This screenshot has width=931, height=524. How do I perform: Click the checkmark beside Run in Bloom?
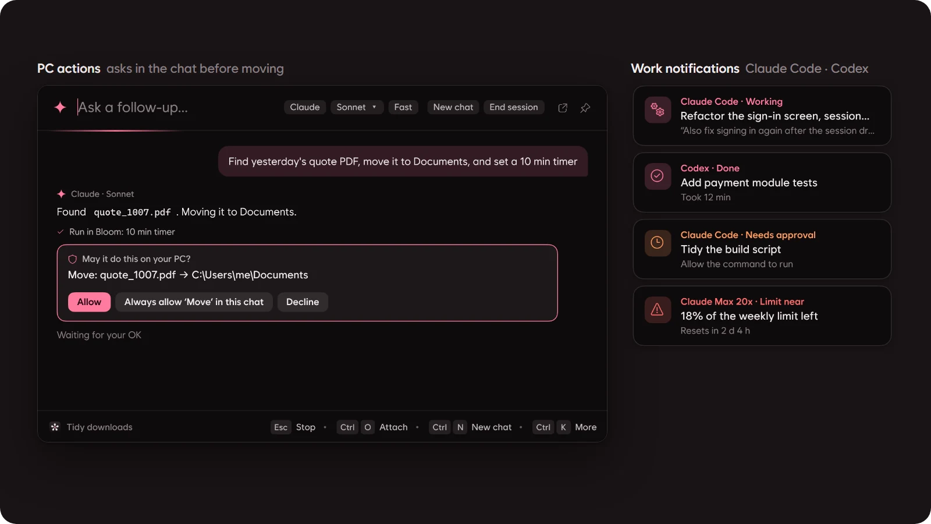(x=61, y=232)
